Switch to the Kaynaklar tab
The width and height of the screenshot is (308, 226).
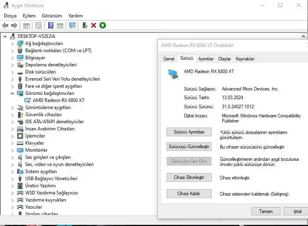click(245, 59)
